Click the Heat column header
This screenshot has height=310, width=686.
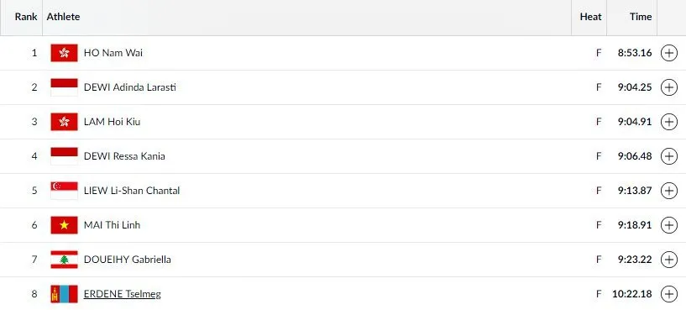(590, 17)
